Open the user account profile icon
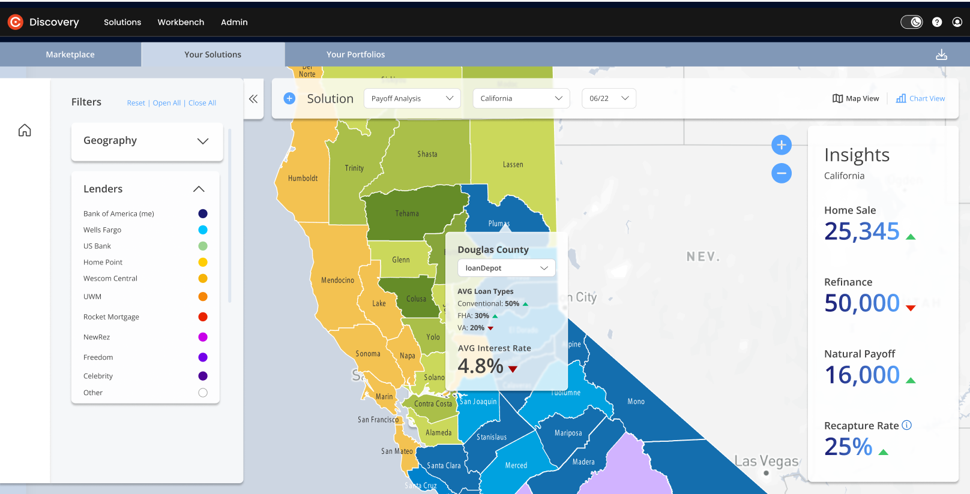This screenshot has height=494, width=970. coord(957,22)
